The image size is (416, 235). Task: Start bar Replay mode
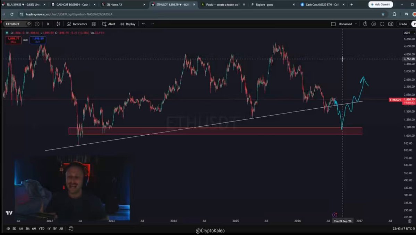click(128, 24)
